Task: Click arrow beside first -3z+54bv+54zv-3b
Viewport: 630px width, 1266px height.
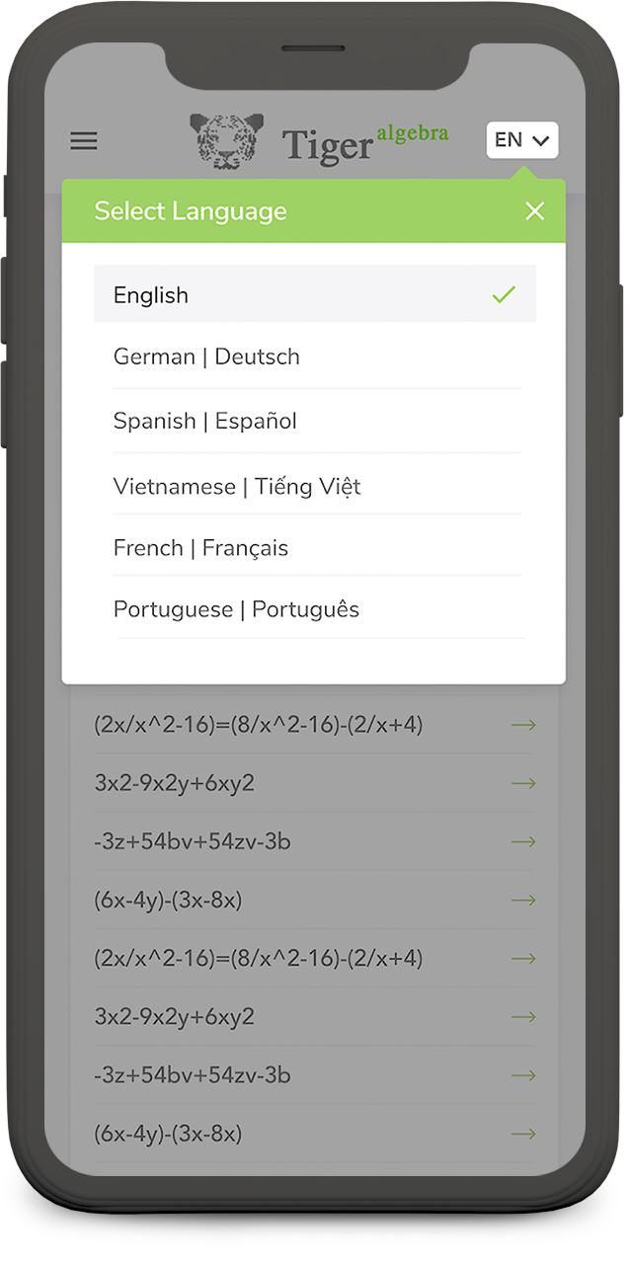Action: click(x=522, y=841)
